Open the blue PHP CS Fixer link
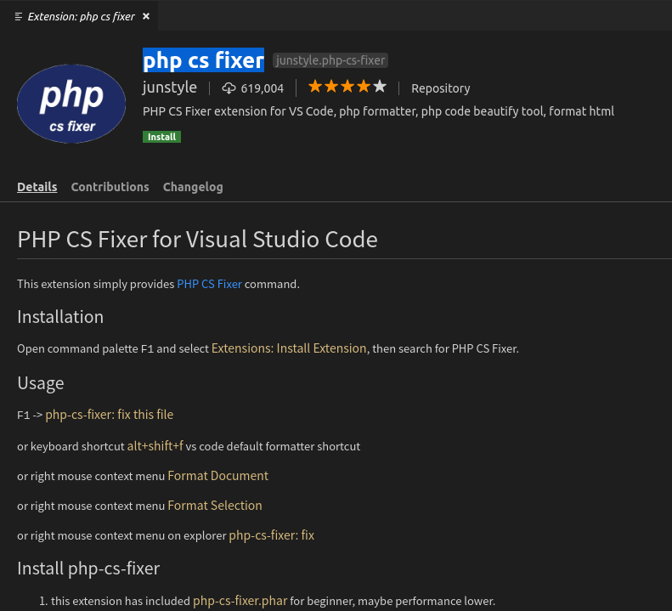672x611 pixels. tap(210, 284)
